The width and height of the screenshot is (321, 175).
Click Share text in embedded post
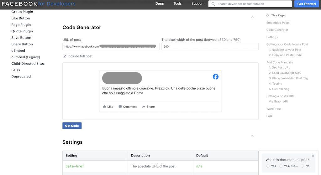pos(150,107)
